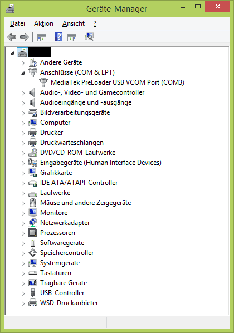Open the Datei menu

[x=17, y=23]
